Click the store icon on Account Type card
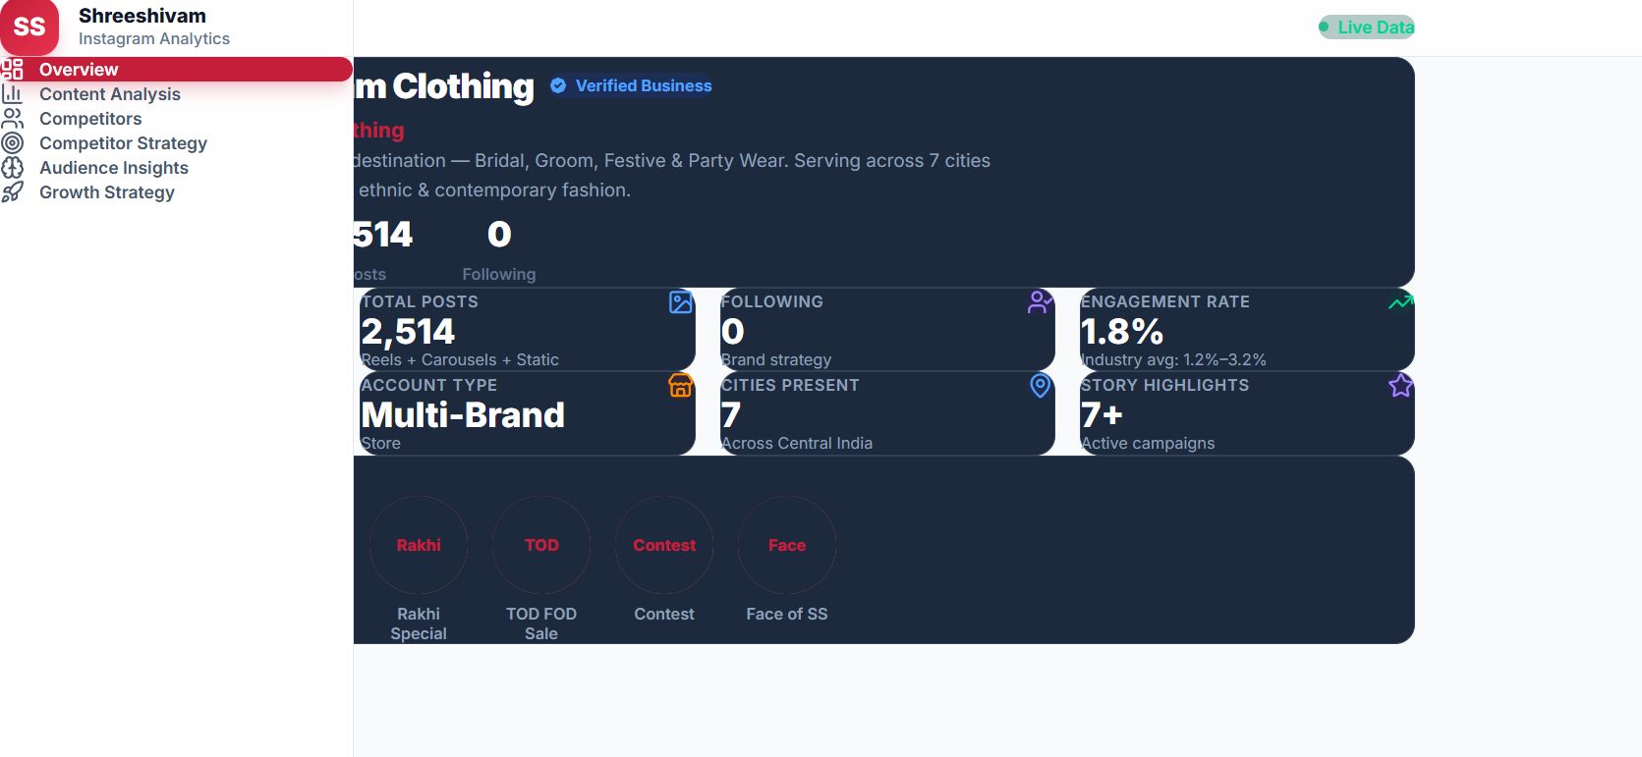Screen dimensions: 1642x757 680,386
